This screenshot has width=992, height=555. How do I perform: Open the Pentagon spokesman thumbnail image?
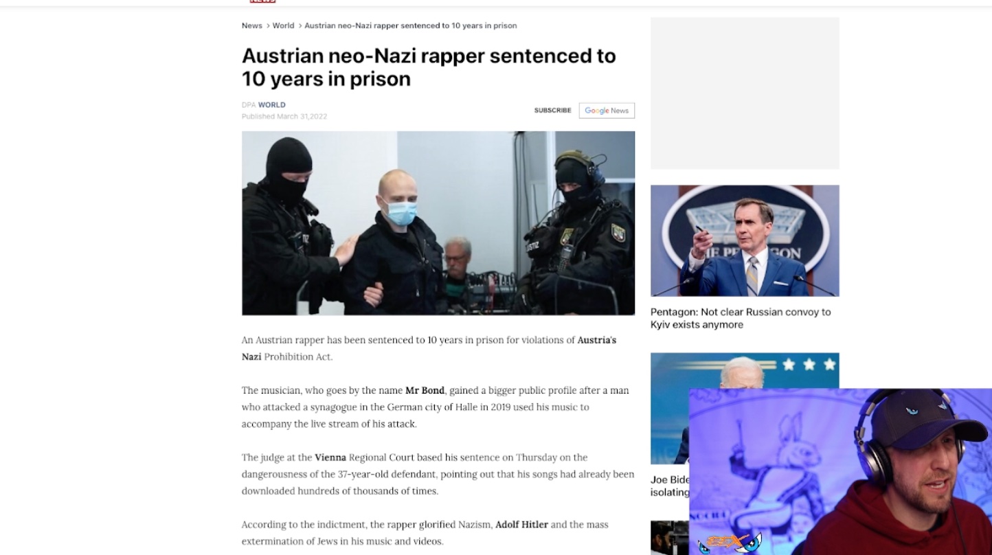click(x=745, y=240)
